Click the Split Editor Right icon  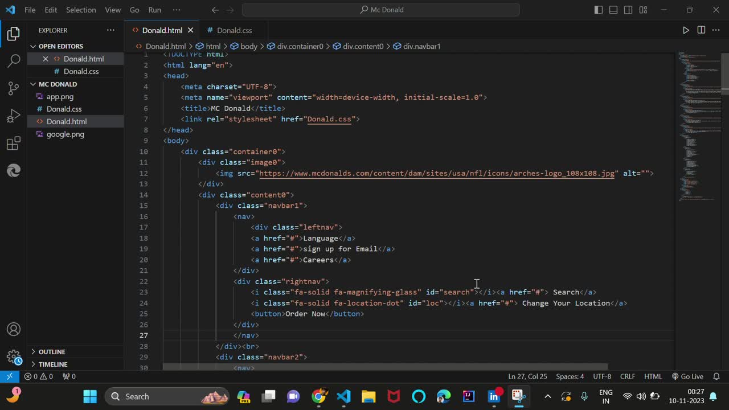pos(701,30)
